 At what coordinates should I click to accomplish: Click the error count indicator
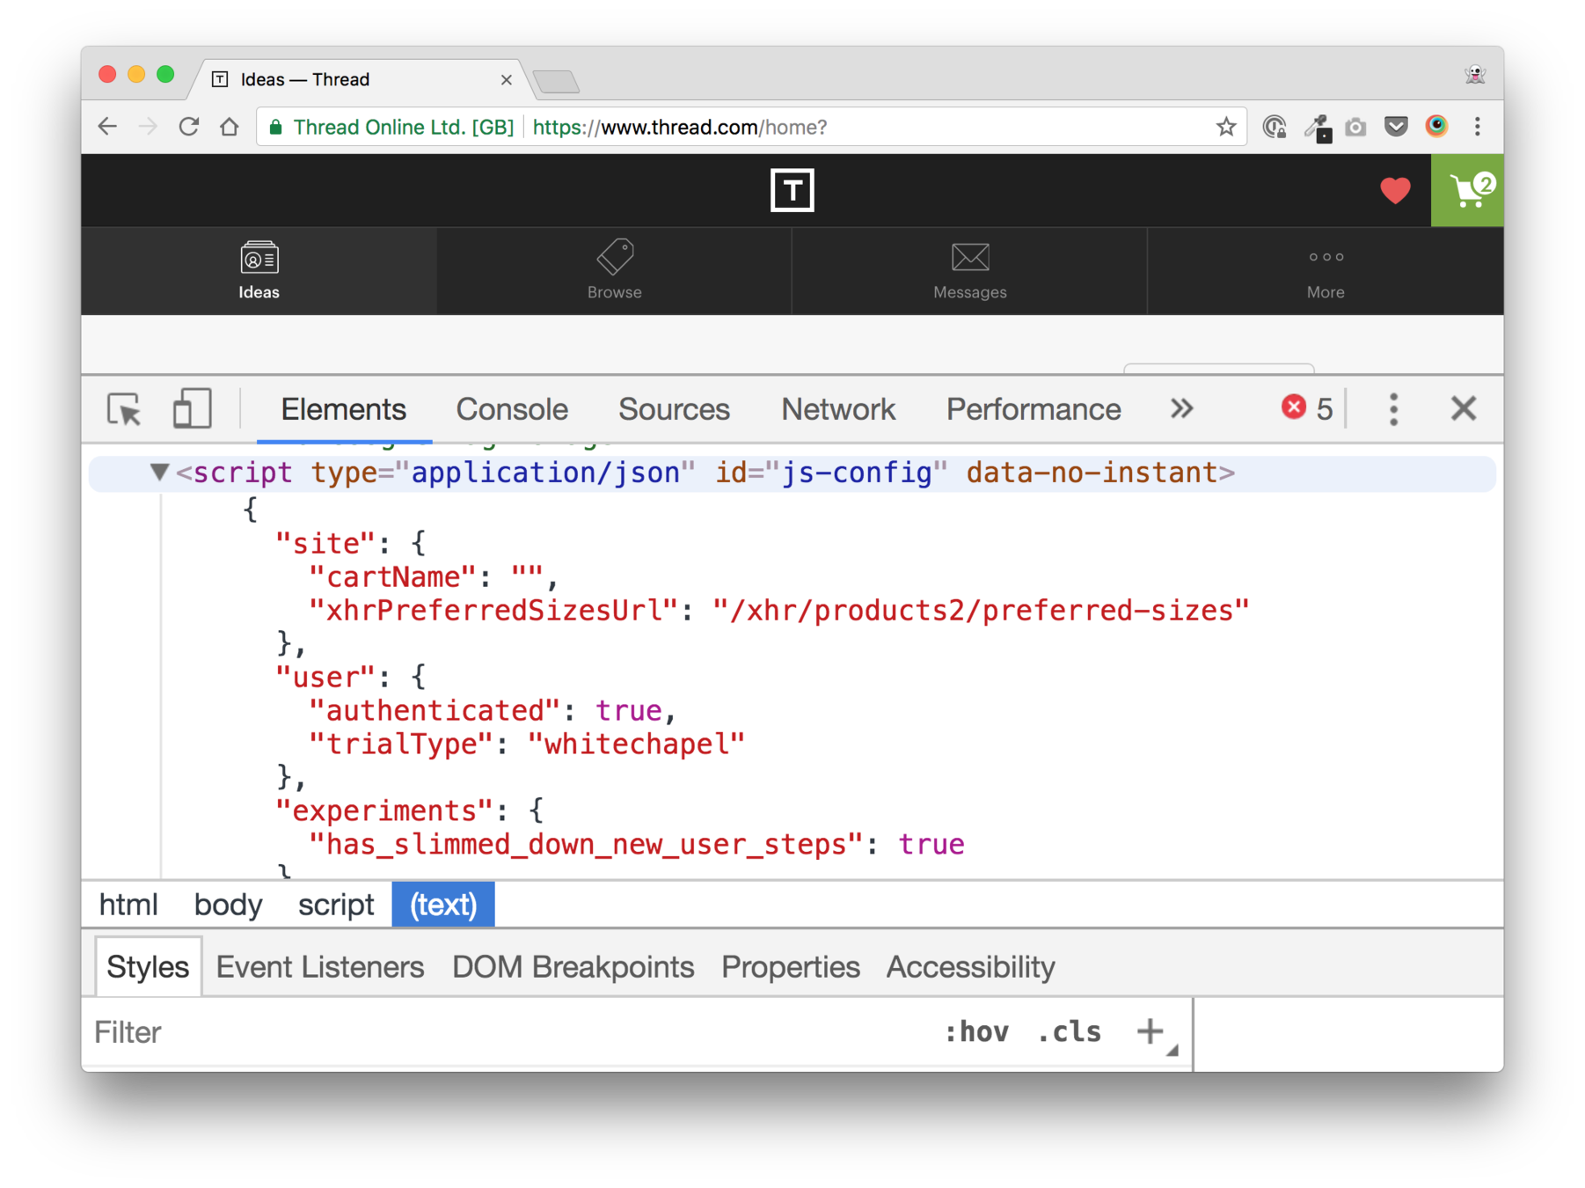click(x=1306, y=408)
